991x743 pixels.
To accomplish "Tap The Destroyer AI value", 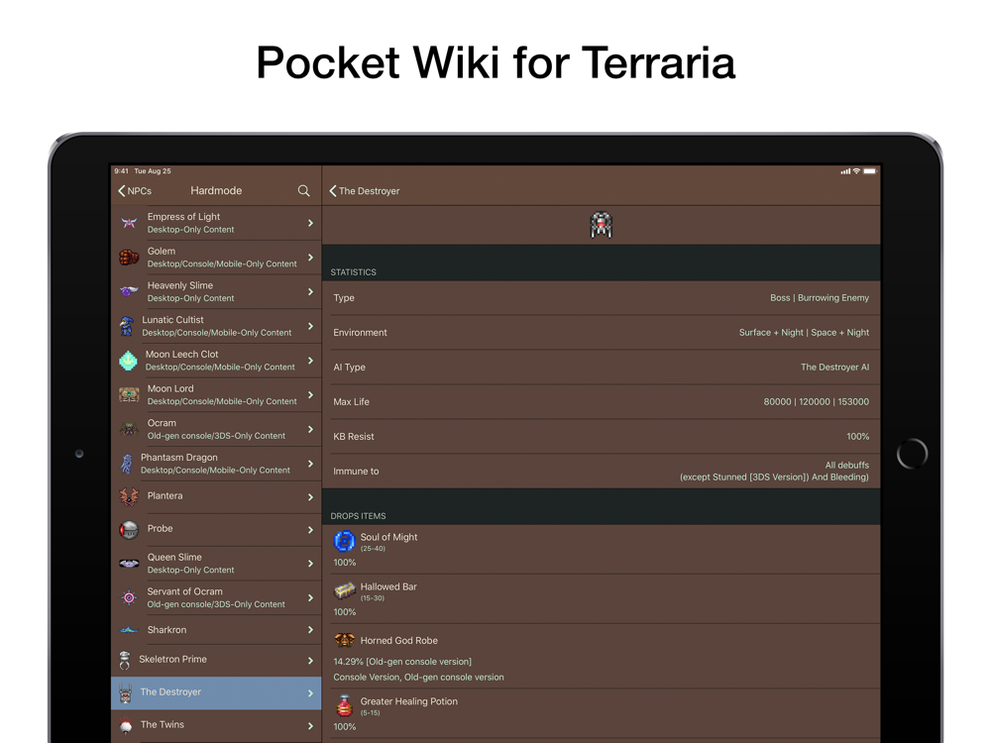I will (834, 368).
